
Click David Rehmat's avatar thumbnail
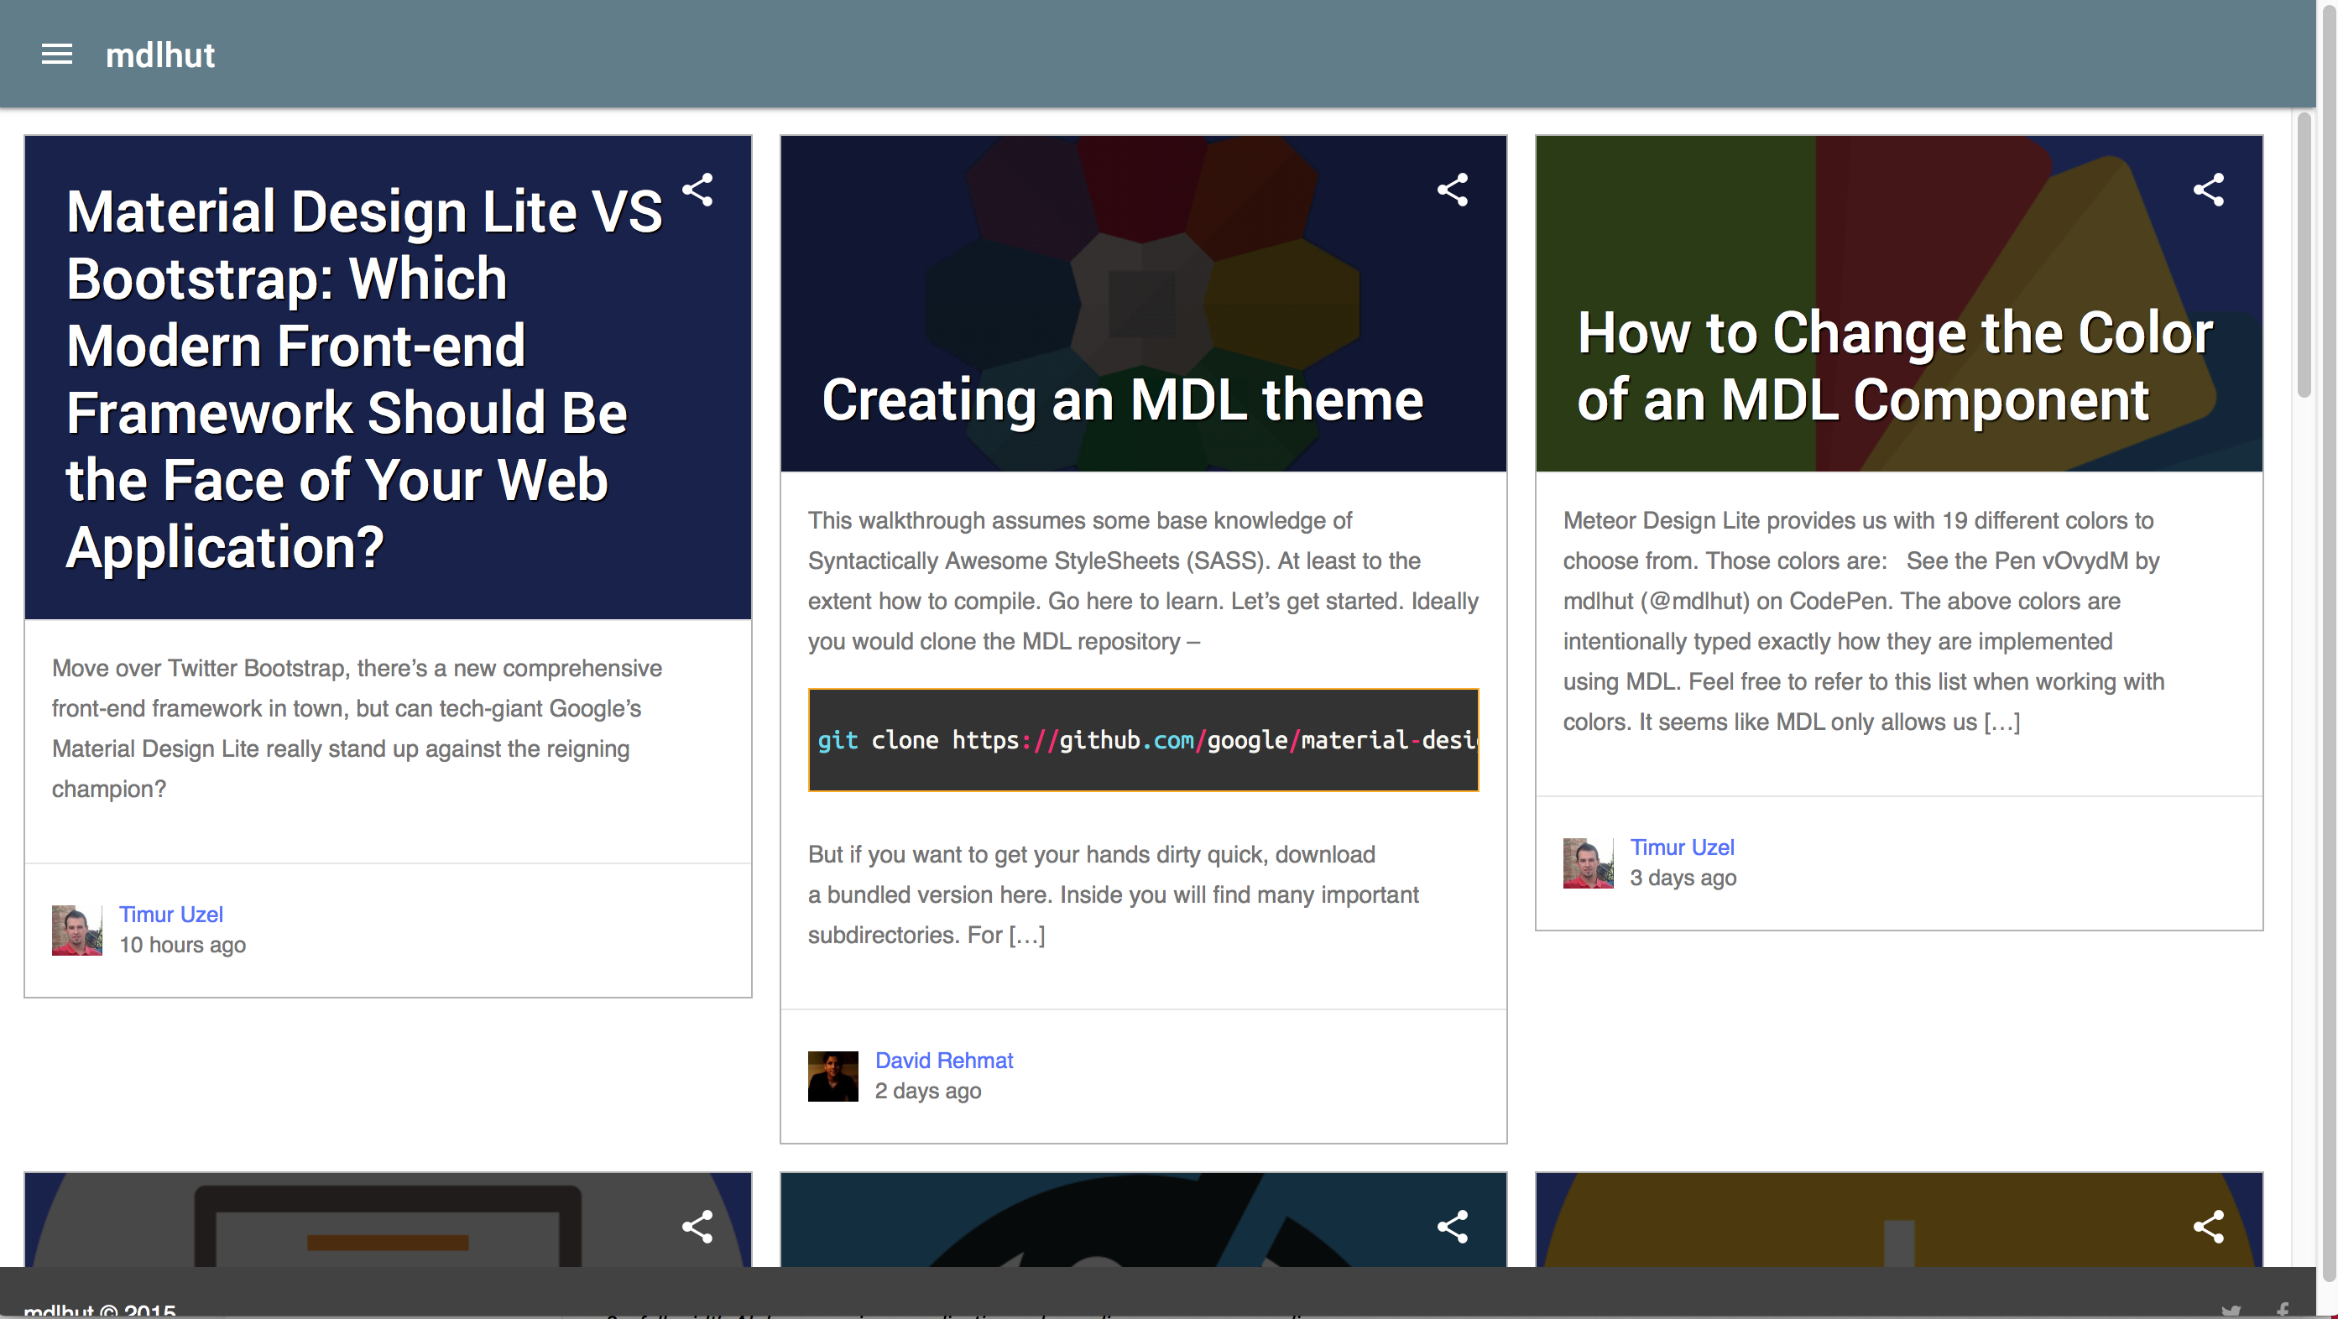[832, 1076]
